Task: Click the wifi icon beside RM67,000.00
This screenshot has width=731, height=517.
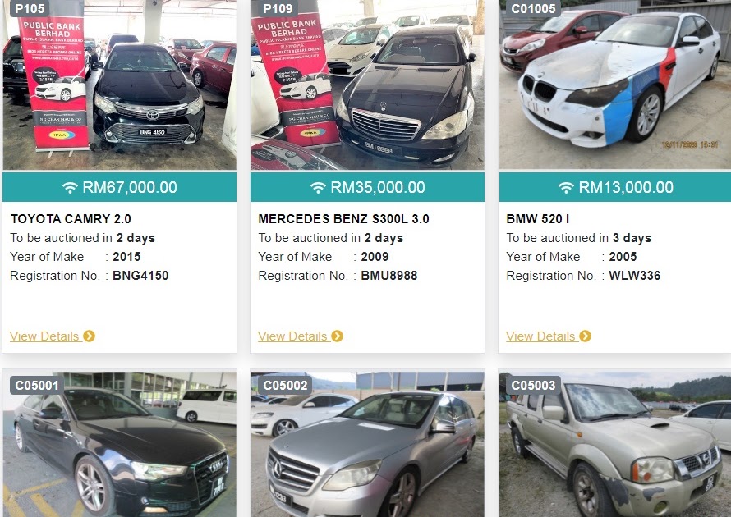Action: 70,188
